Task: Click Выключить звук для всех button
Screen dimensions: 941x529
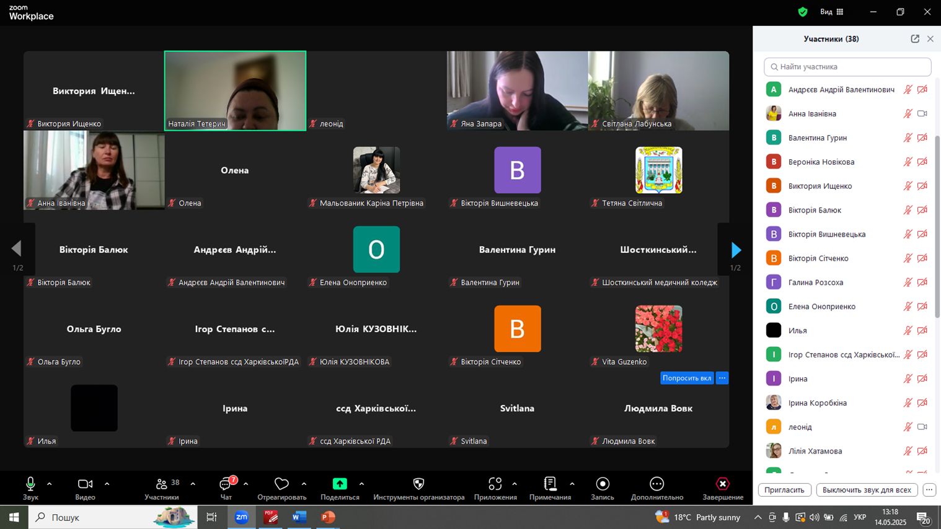Action: (x=867, y=490)
